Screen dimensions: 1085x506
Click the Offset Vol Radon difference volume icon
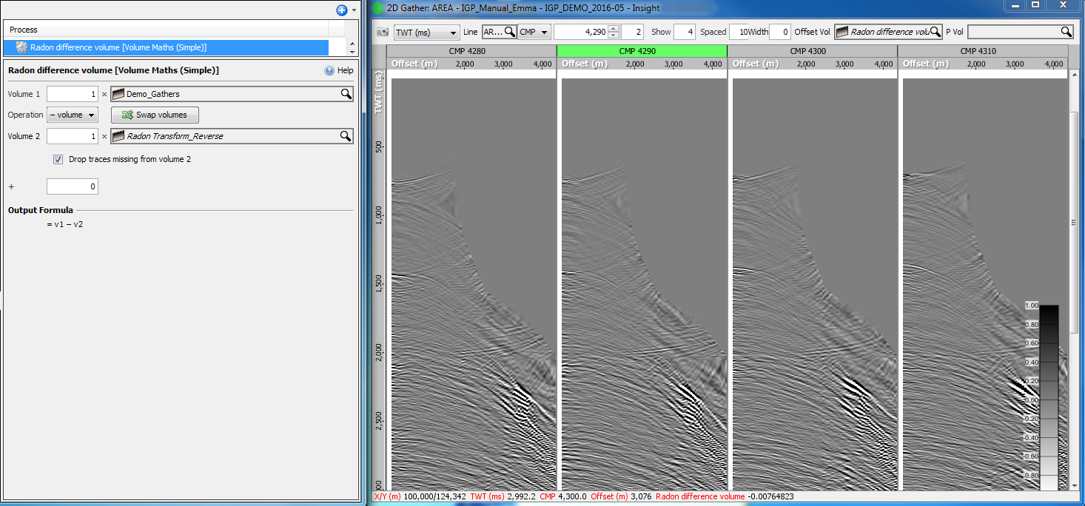point(842,32)
